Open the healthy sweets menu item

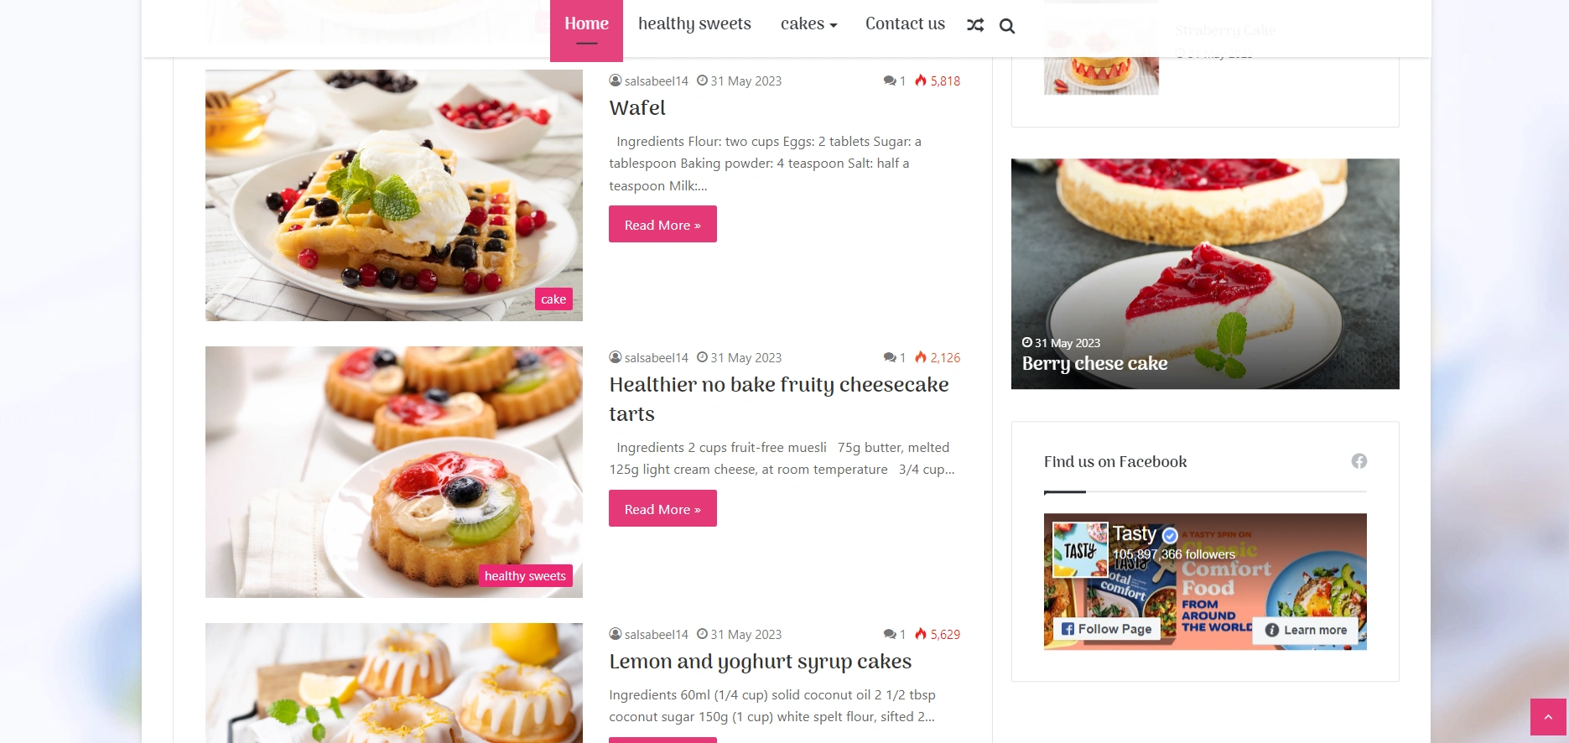point(694,24)
